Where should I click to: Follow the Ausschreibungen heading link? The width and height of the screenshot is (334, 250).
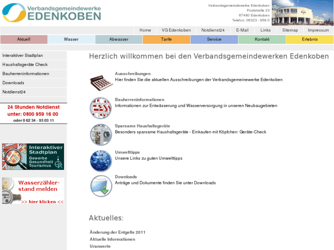(133, 73)
